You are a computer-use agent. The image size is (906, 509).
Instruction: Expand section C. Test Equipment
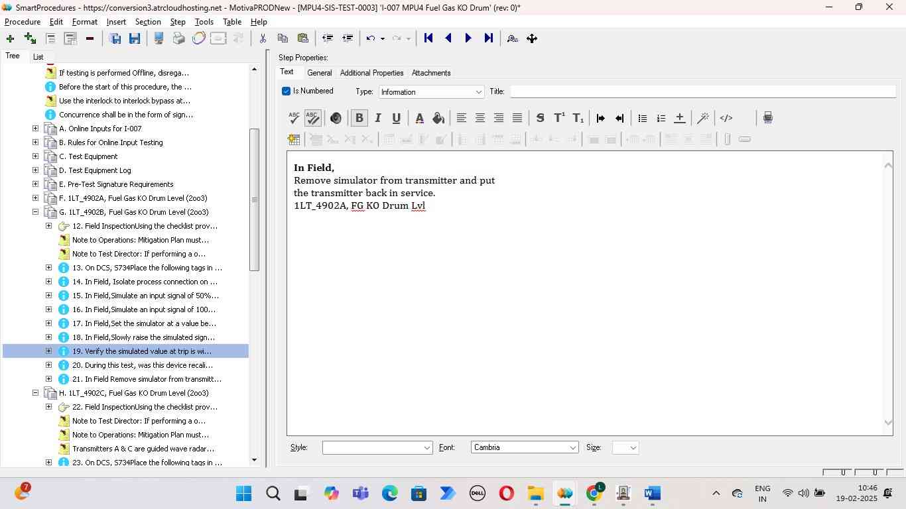pyautogui.click(x=36, y=156)
